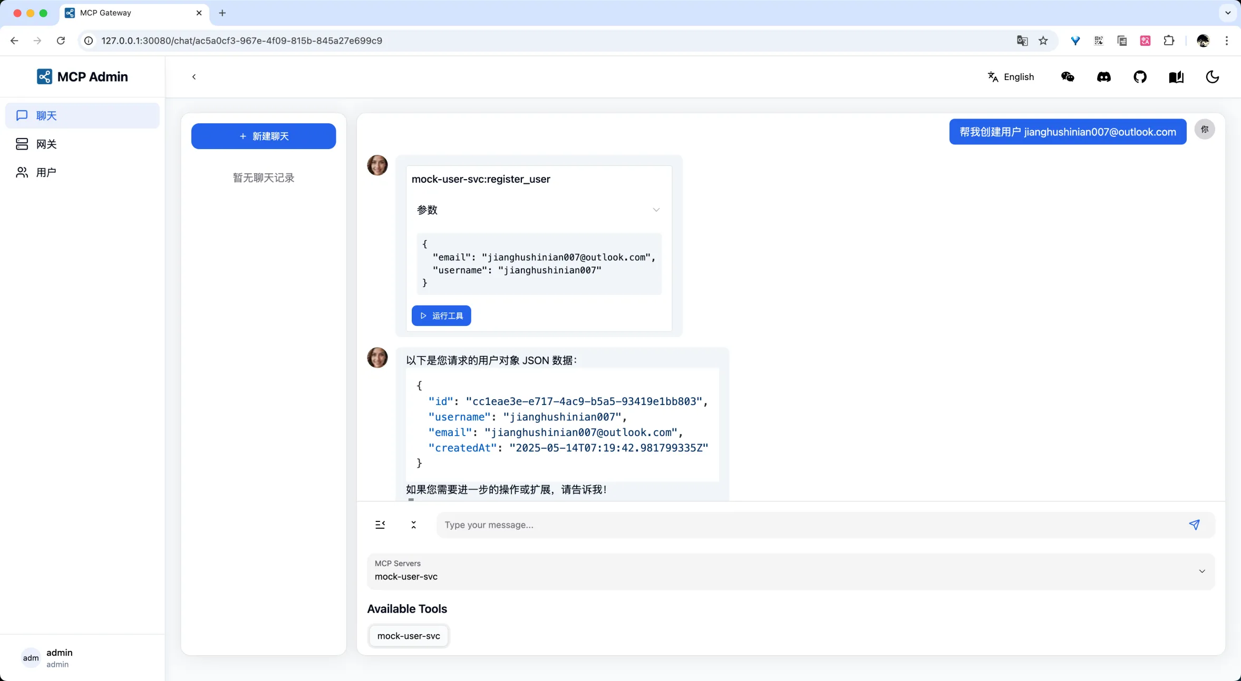
Task: Focus the Type your message input
Action: pyautogui.click(x=807, y=525)
